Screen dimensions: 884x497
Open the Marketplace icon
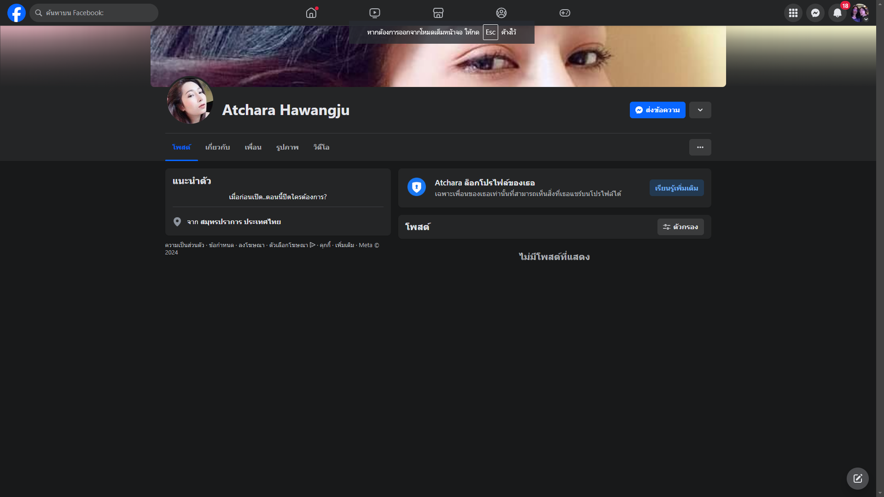(x=438, y=13)
